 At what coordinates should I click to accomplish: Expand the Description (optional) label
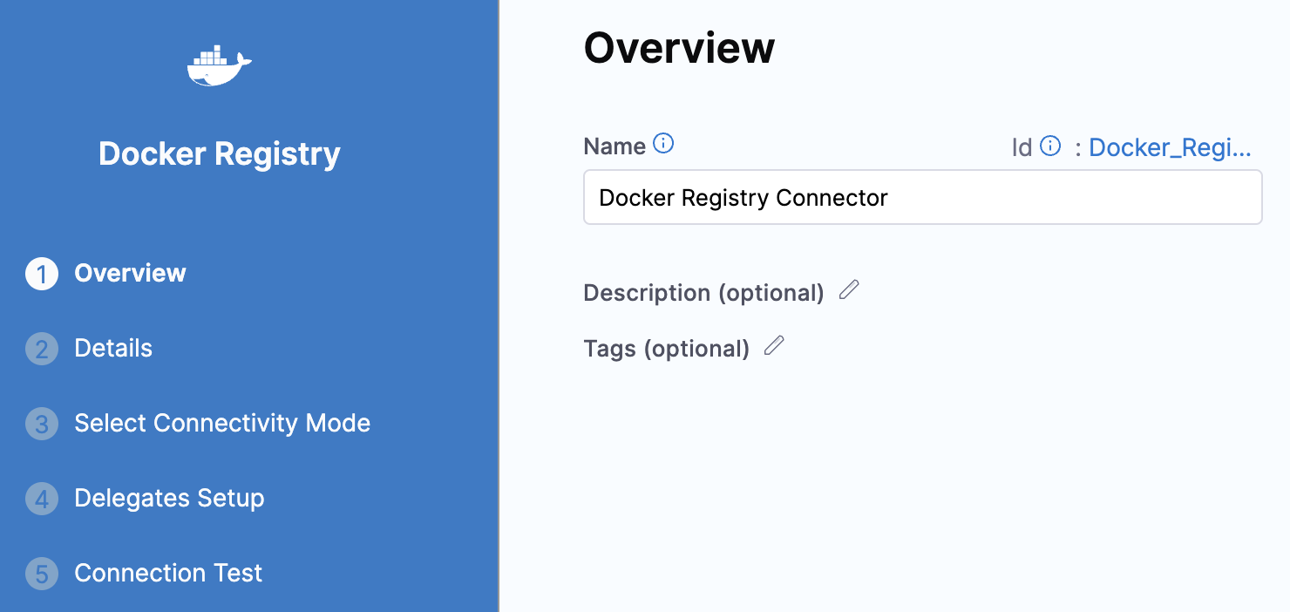click(x=703, y=293)
